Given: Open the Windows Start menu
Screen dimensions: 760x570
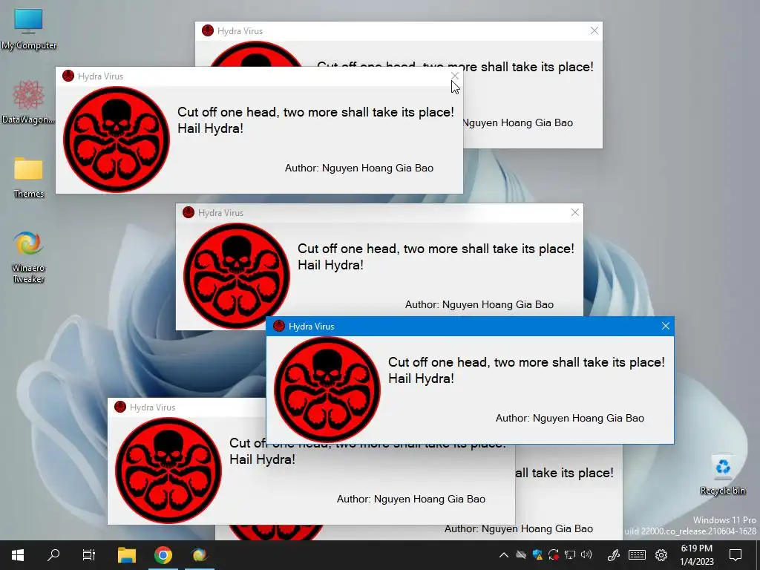Looking at the screenshot, I should point(18,555).
